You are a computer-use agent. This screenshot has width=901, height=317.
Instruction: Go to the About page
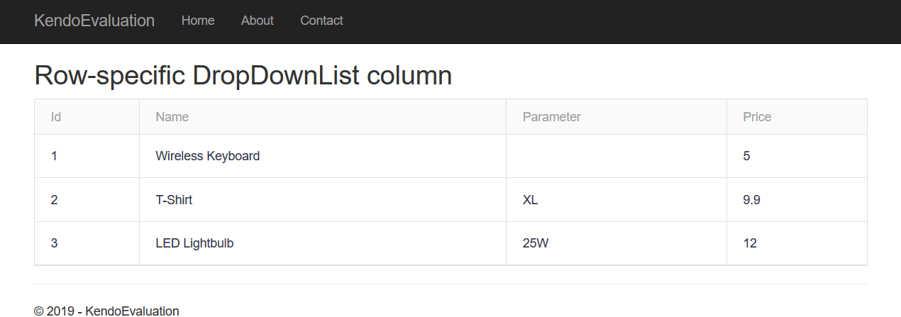pyautogui.click(x=257, y=21)
